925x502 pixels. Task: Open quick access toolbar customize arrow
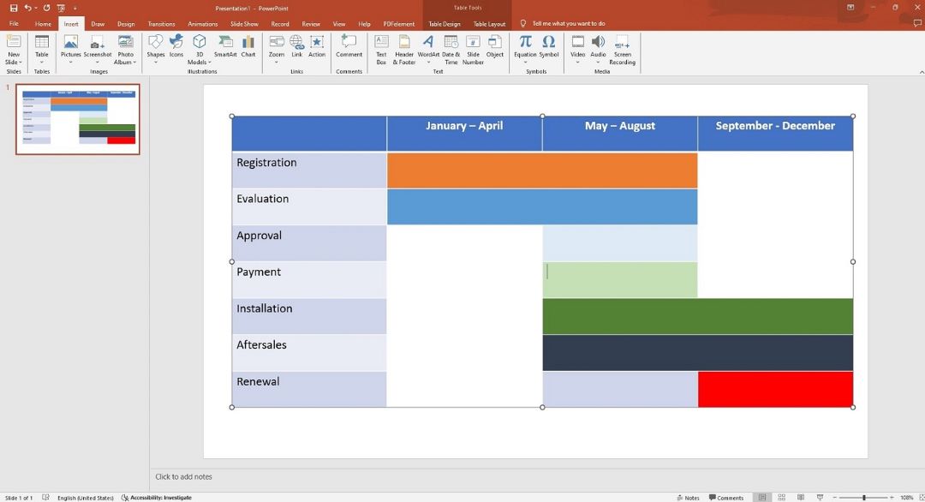[75, 9]
